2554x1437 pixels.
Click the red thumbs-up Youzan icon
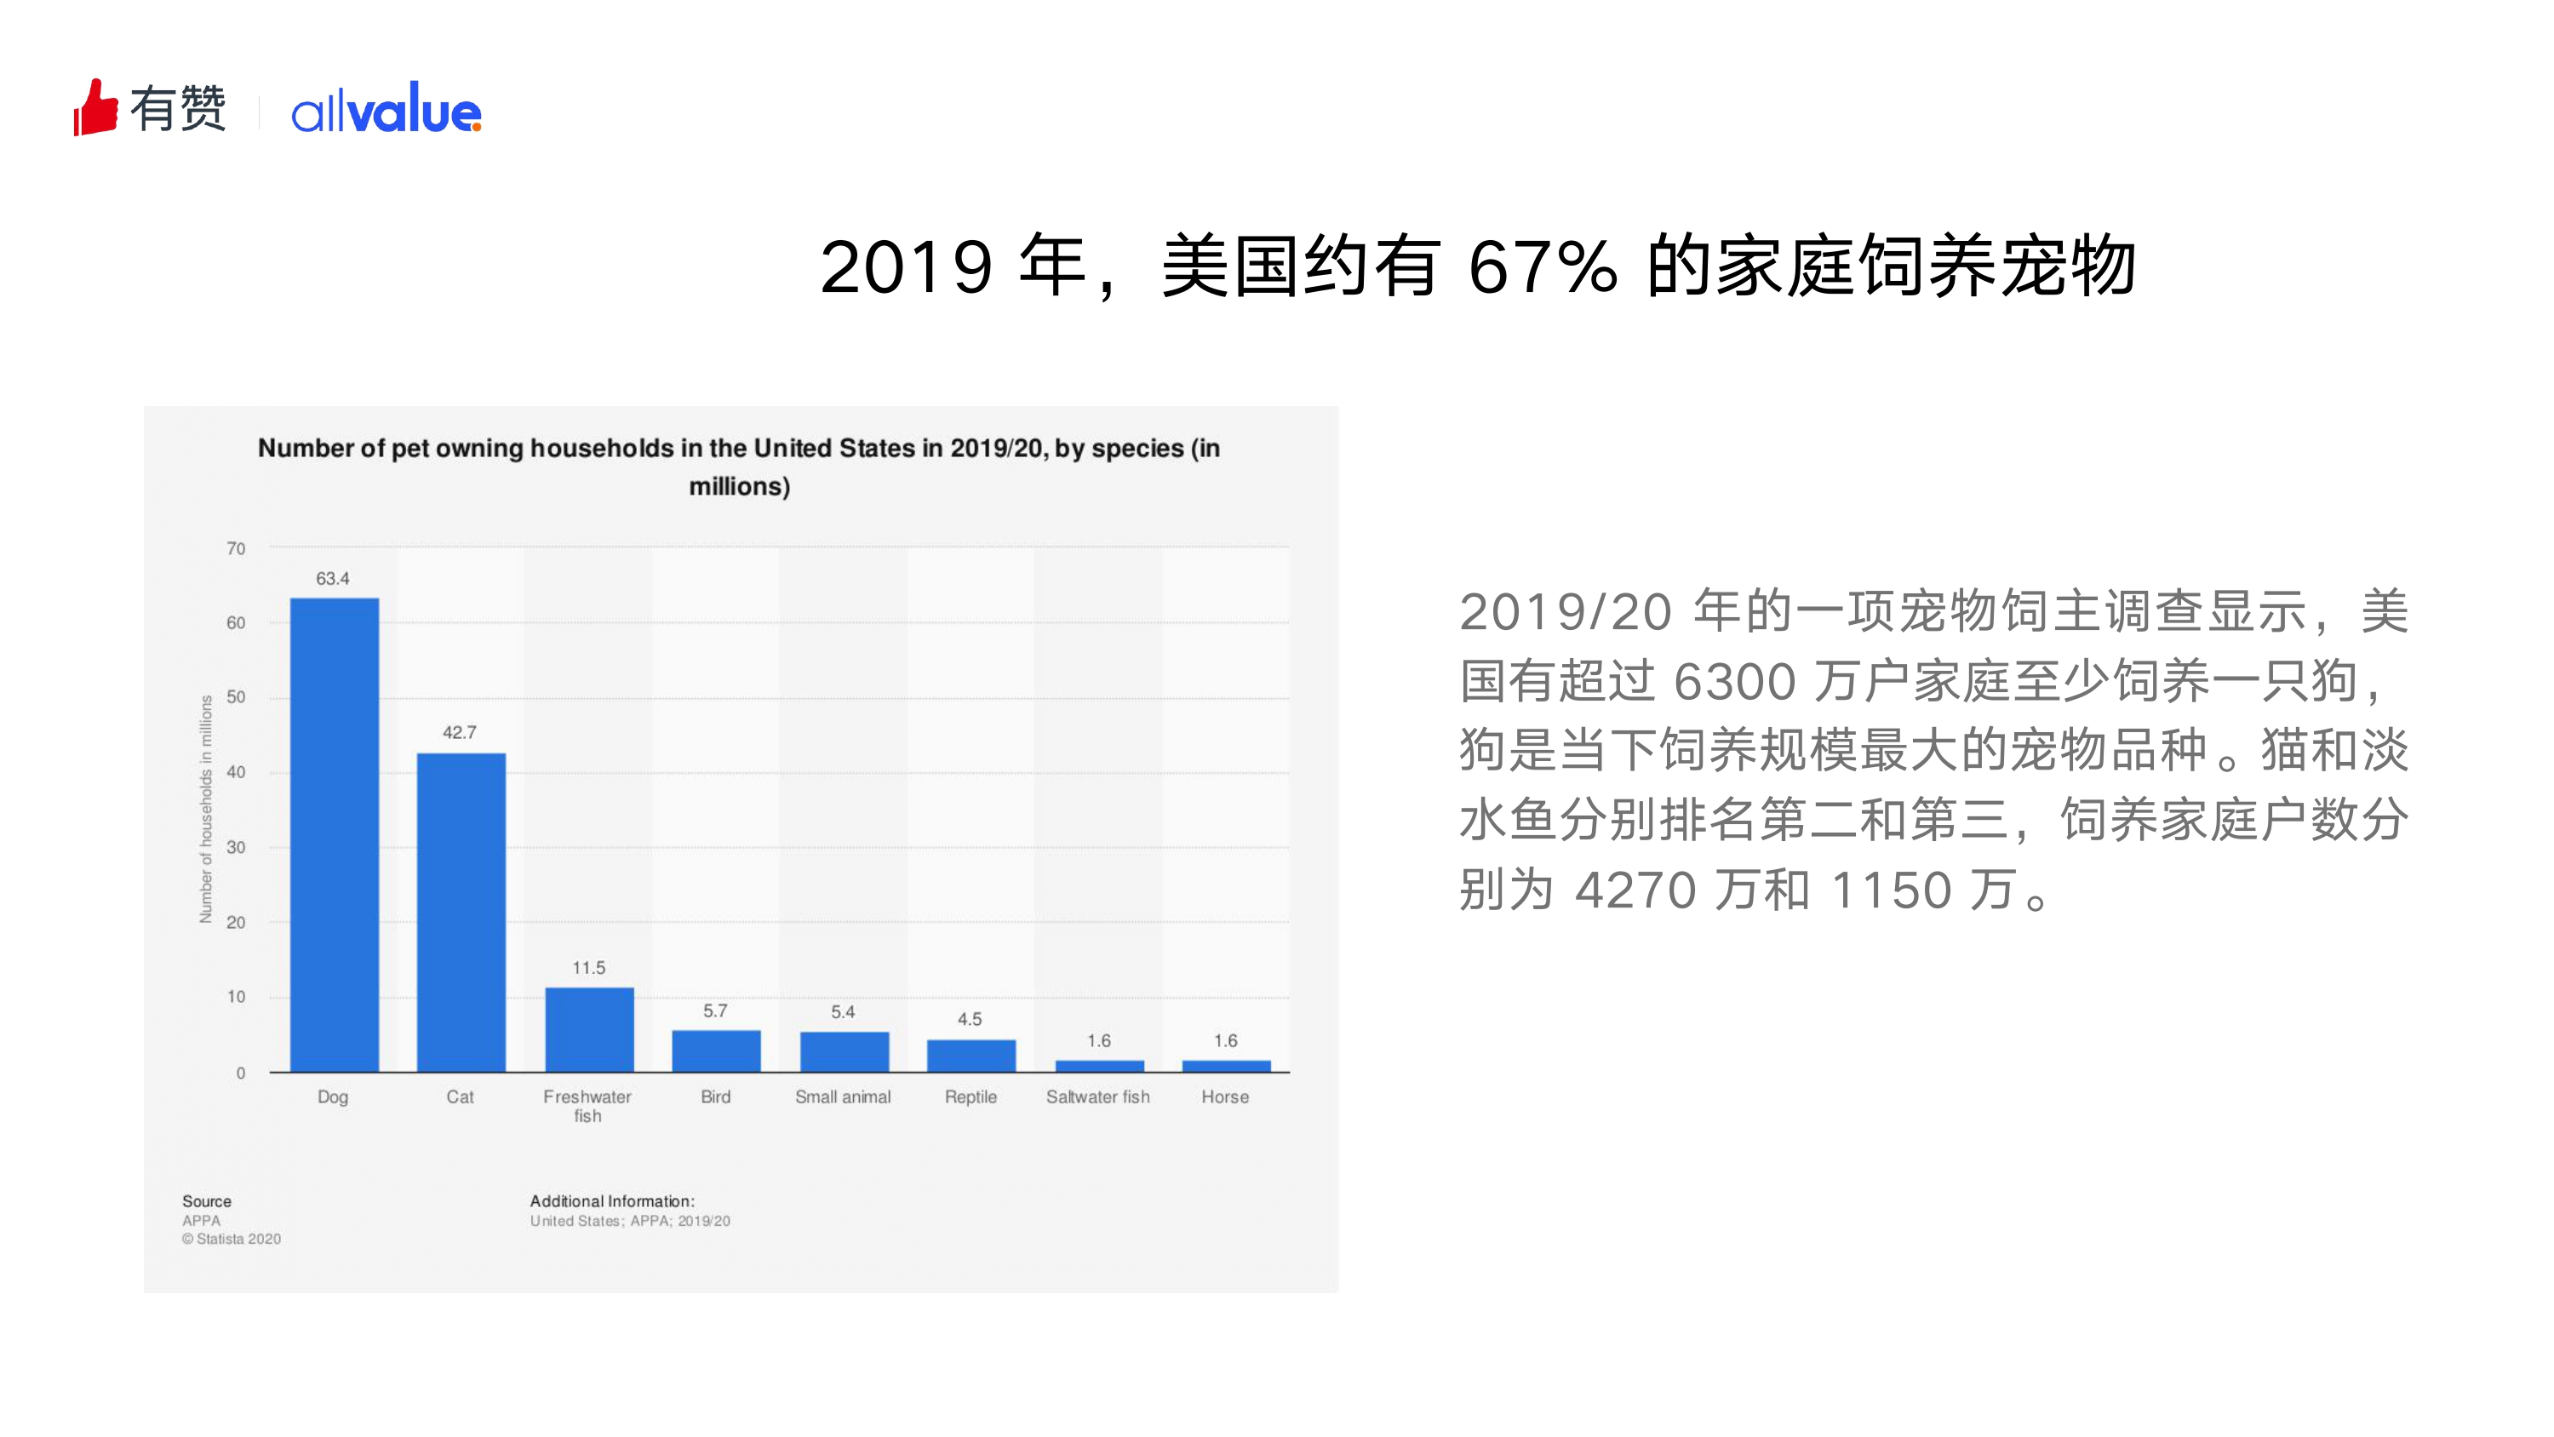point(95,108)
